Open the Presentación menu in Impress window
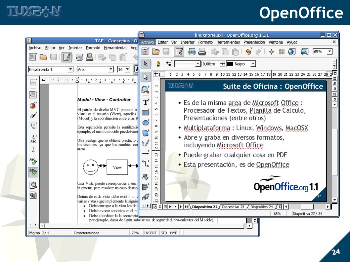The height and width of the screenshot is (262, 350). click(254, 42)
